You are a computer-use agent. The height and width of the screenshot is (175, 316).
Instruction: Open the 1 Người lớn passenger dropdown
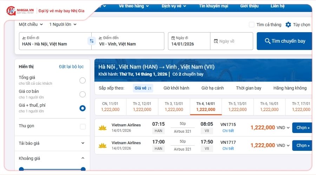[63, 24]
